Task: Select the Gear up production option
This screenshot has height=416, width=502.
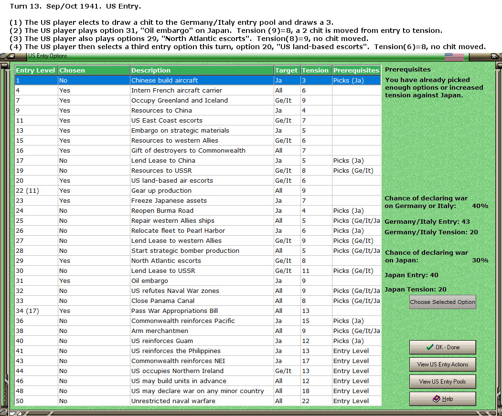Action: pyautogui.click(x=198, y=190)
